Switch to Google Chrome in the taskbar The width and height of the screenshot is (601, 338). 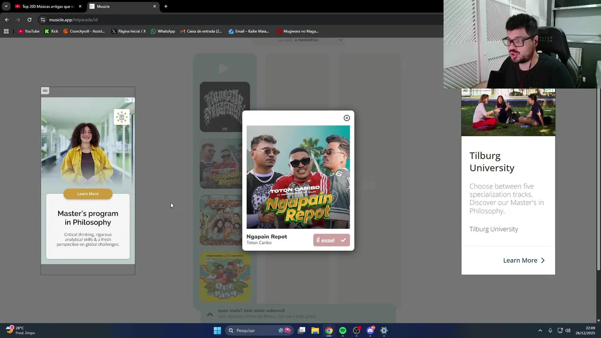point(329,330)
